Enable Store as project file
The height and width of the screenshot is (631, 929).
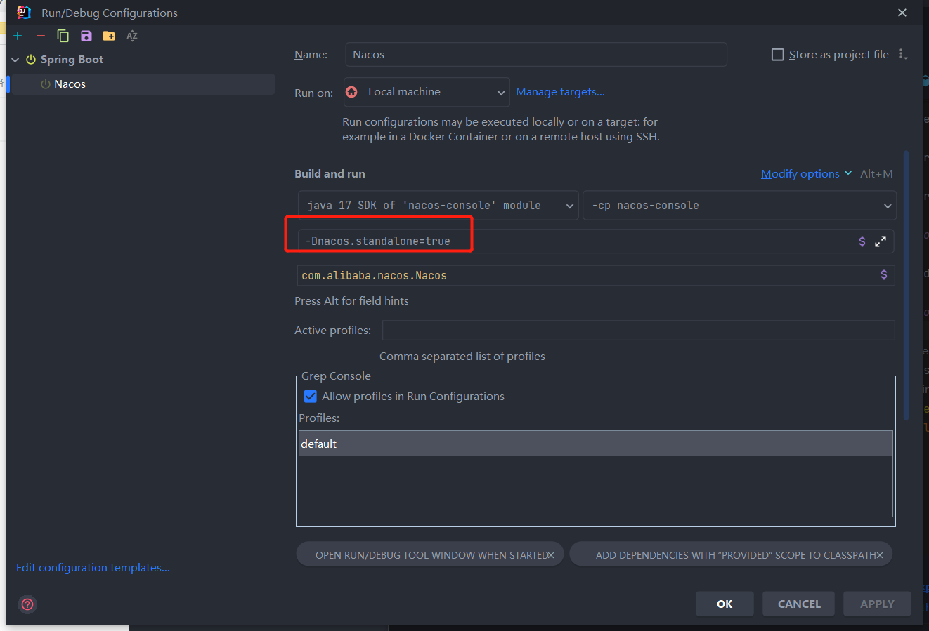pyautogui.click(x=777, y=55)
